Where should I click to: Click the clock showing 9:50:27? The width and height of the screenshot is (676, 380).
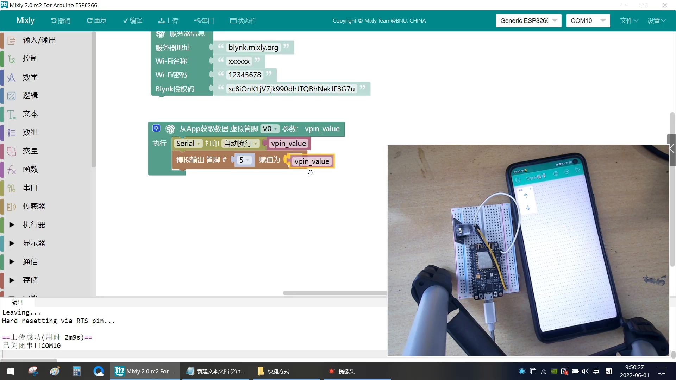click(x=634, y=367)
